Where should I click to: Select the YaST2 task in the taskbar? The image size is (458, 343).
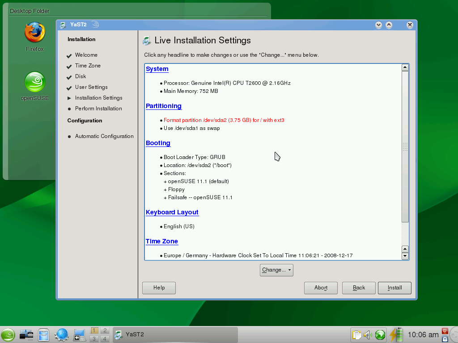[175, 334]
